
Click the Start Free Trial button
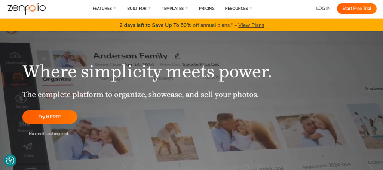tap(356, 9)
